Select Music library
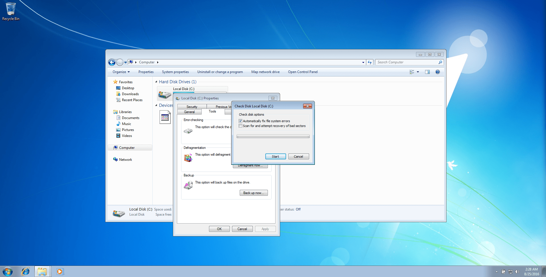546x277 pixels. coord(126,124)
